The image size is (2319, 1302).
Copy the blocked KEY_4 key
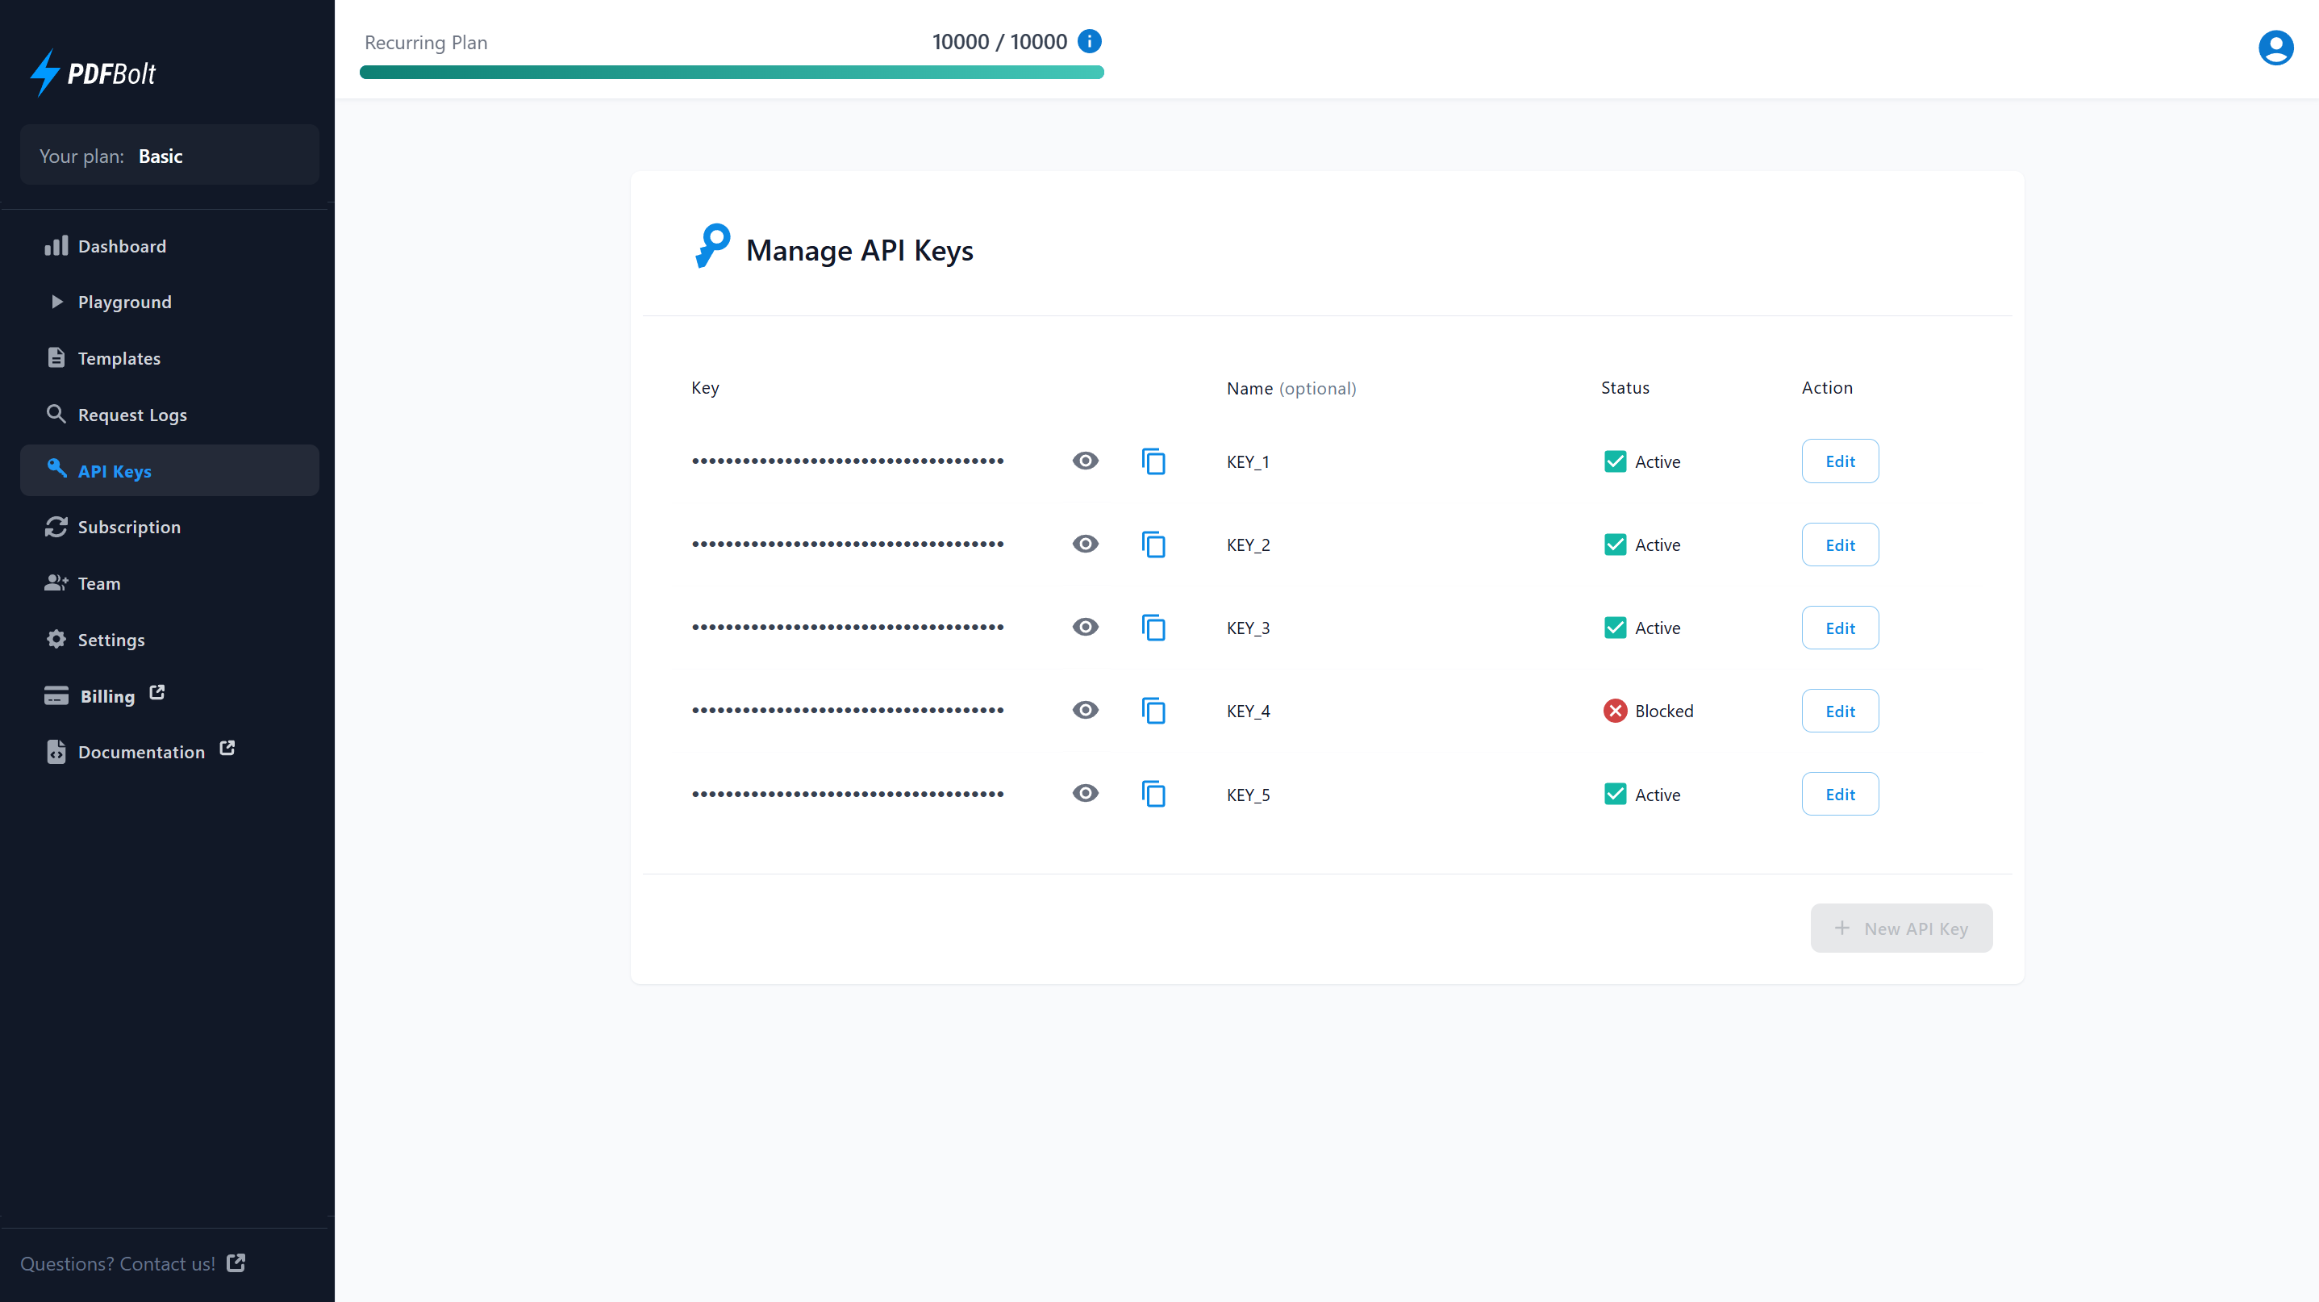point(1153,711)
